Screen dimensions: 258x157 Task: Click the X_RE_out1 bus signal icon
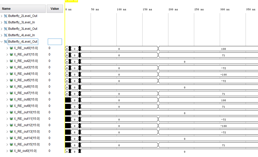(11, 54)
